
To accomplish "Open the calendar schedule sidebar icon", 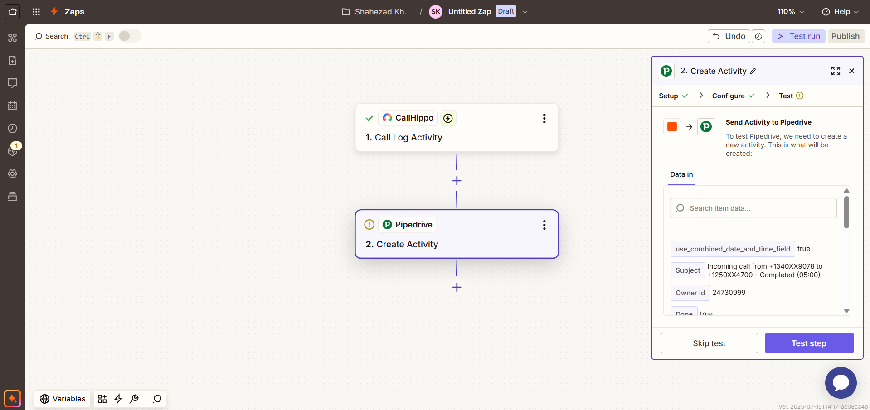I will point(12,106).
